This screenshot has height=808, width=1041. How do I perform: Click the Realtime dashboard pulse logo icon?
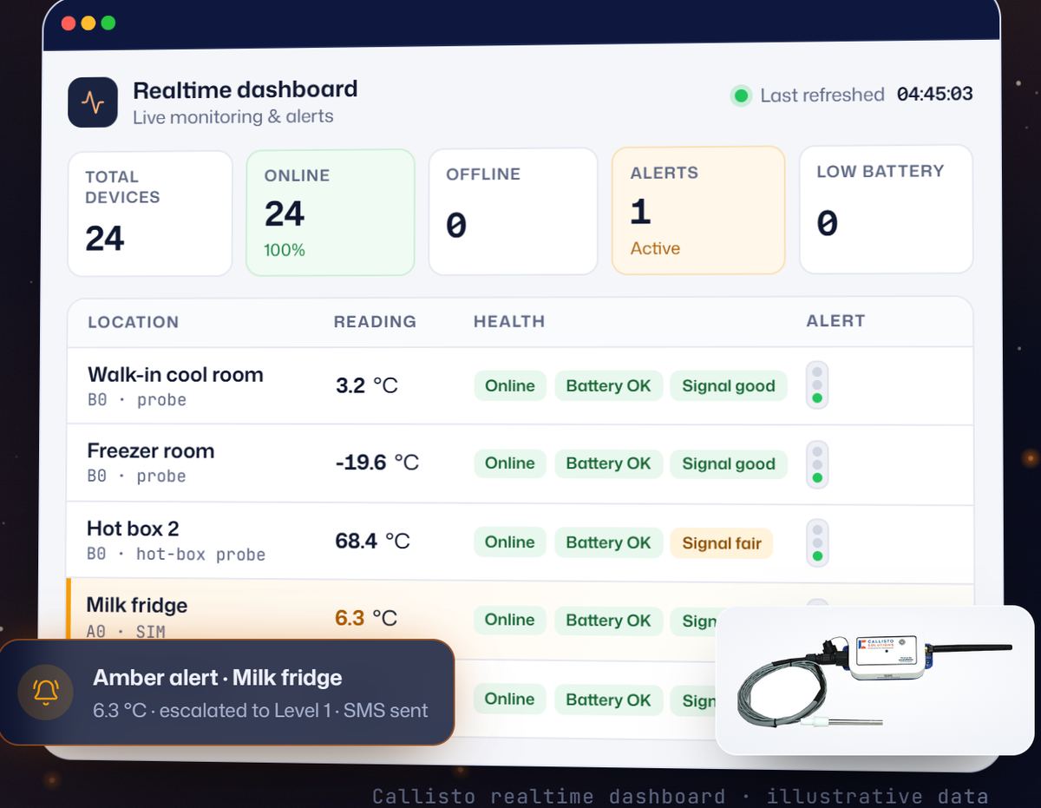pos(93,102)
